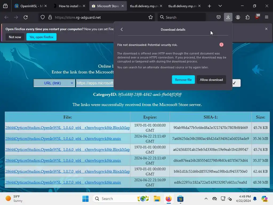Screen dimensions: 273x205
Task: Close the OpenInWSL tab
Action: pos(46,6)
